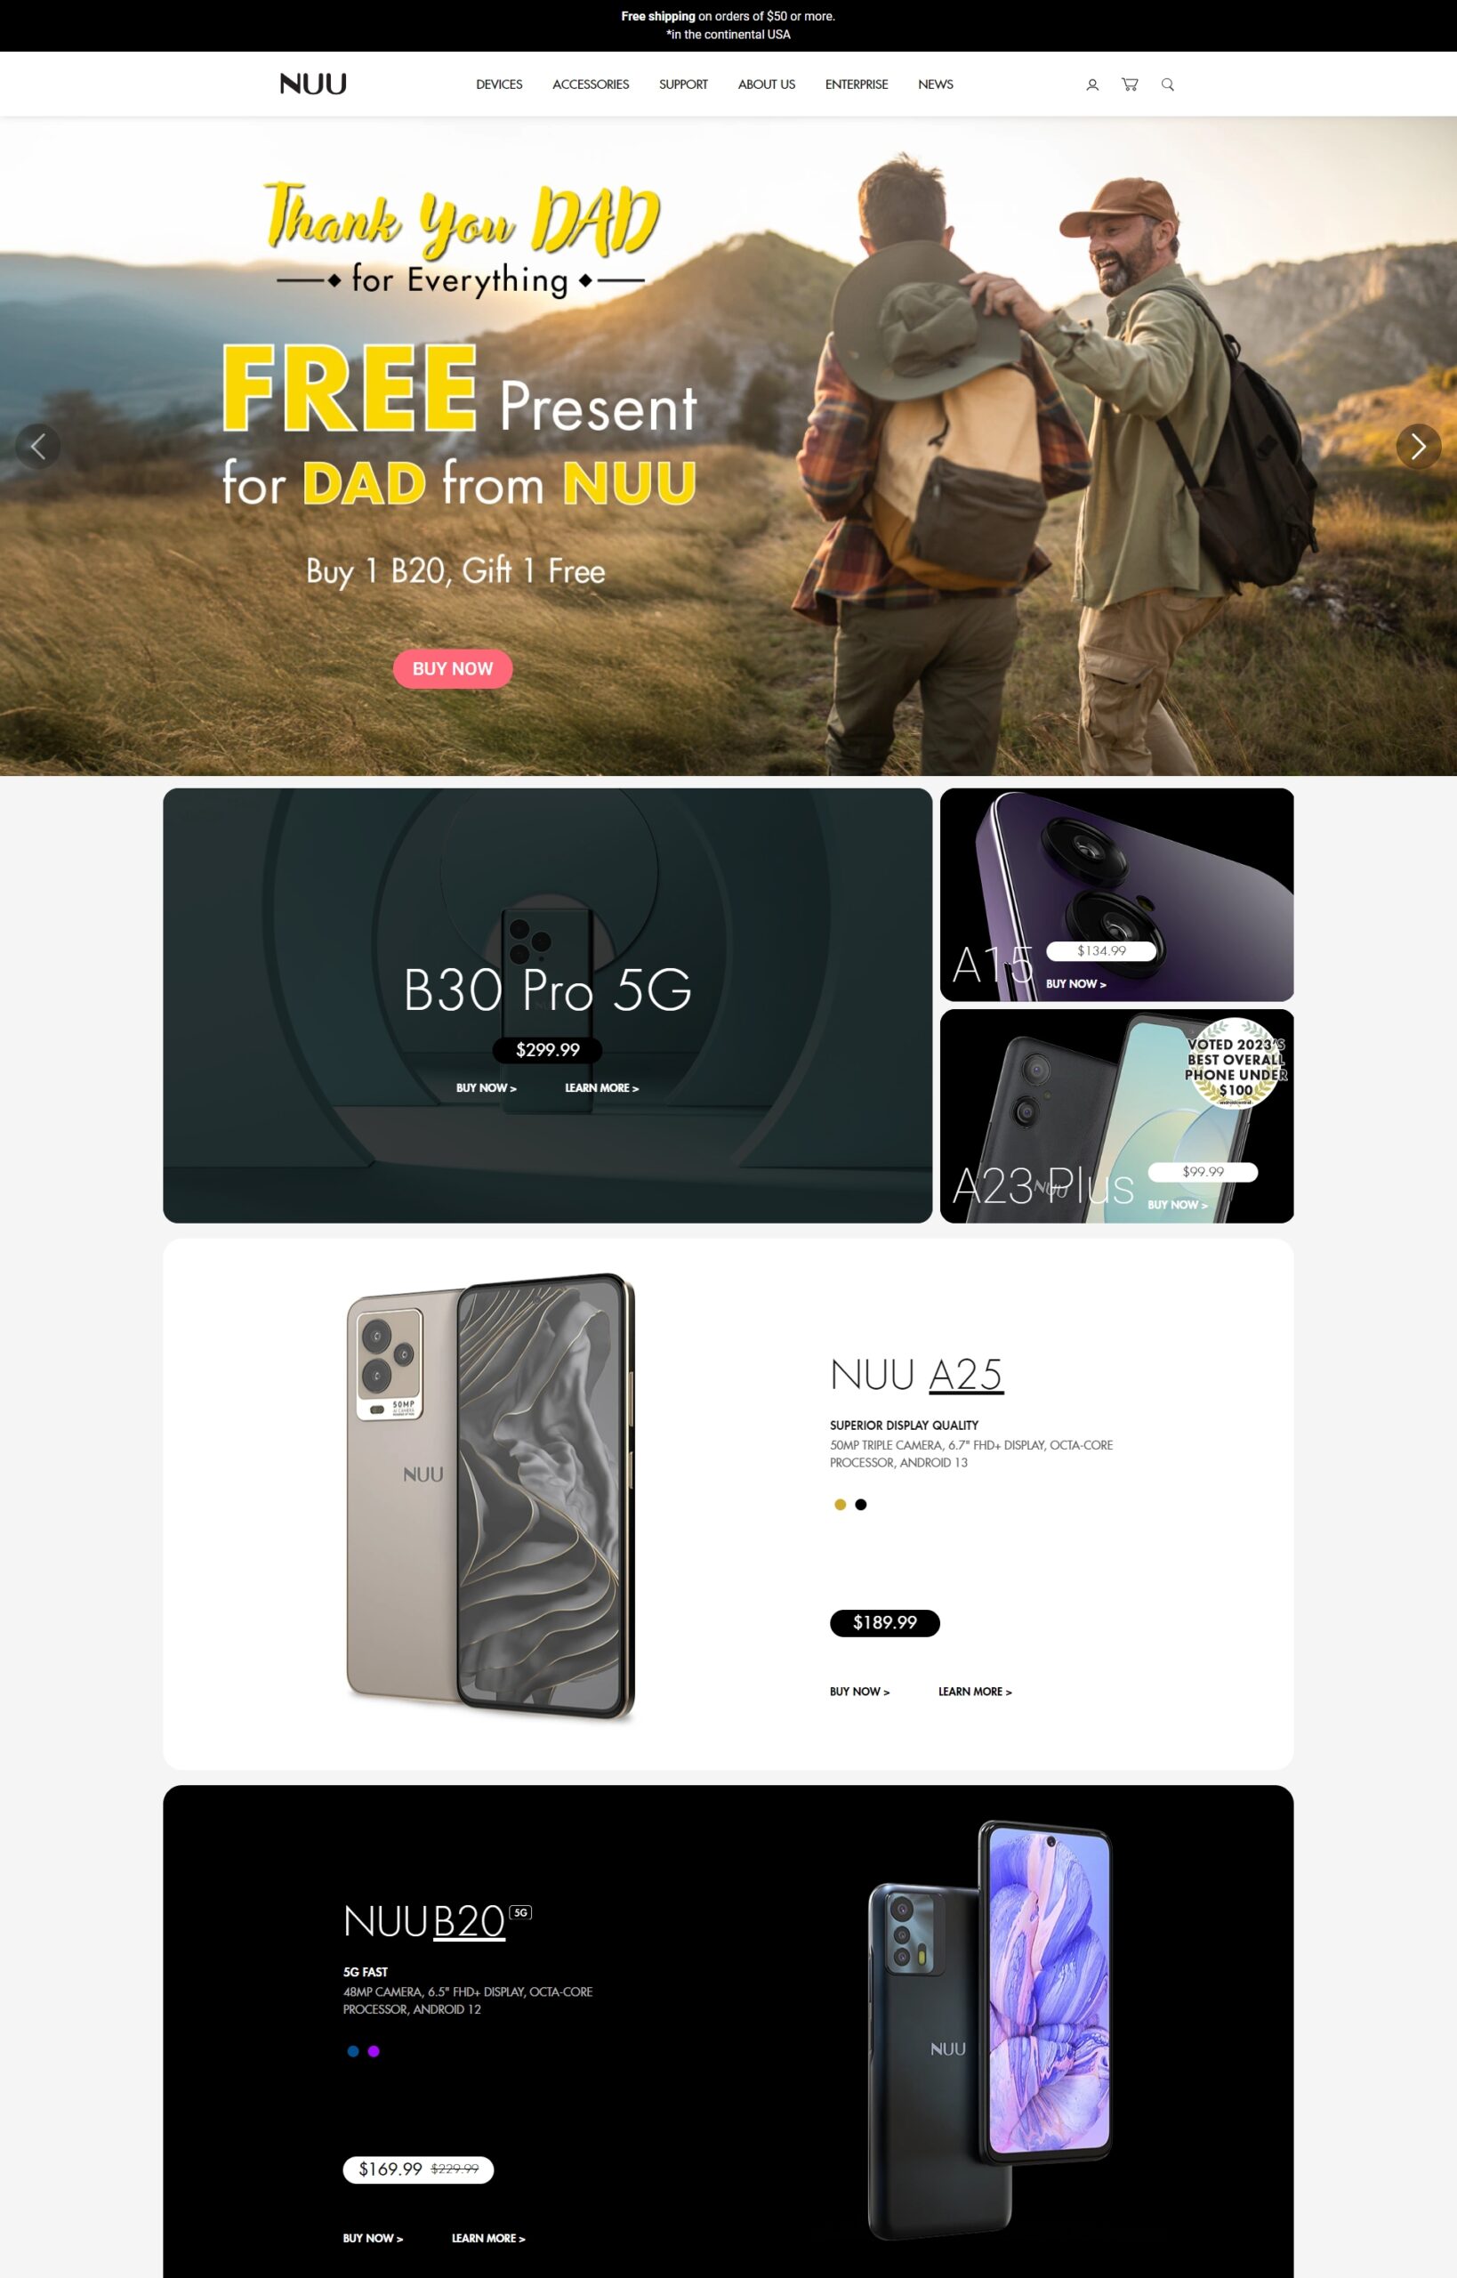Click the NUU B20 phone image
Viewport: 1457px width, 2278px height.
click(x=989, y=2028)
